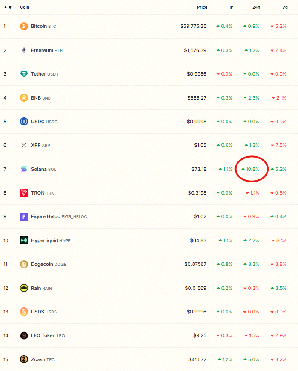Click the Figure Heloc purple logo icon
Viewport: 298px width, 371px height.
tap(24, 216)
